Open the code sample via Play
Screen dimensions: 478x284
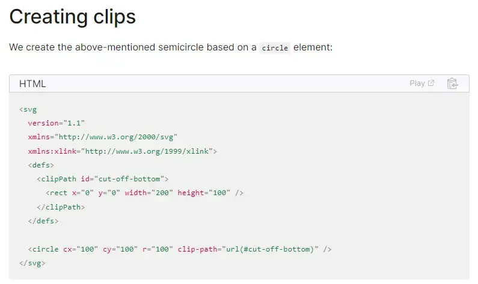point(422,83)
